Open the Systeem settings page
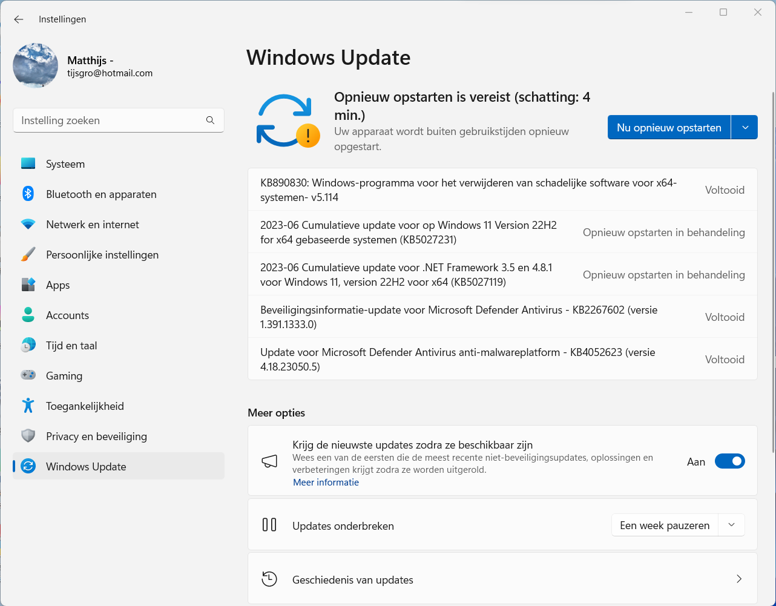 click(65, 164)
